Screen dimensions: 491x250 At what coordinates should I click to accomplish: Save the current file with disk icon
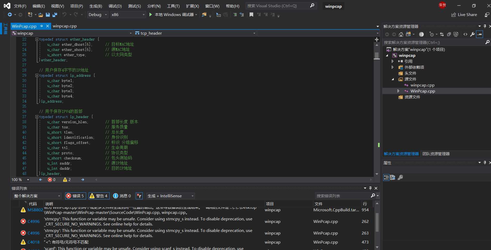(x=48, y=15)
